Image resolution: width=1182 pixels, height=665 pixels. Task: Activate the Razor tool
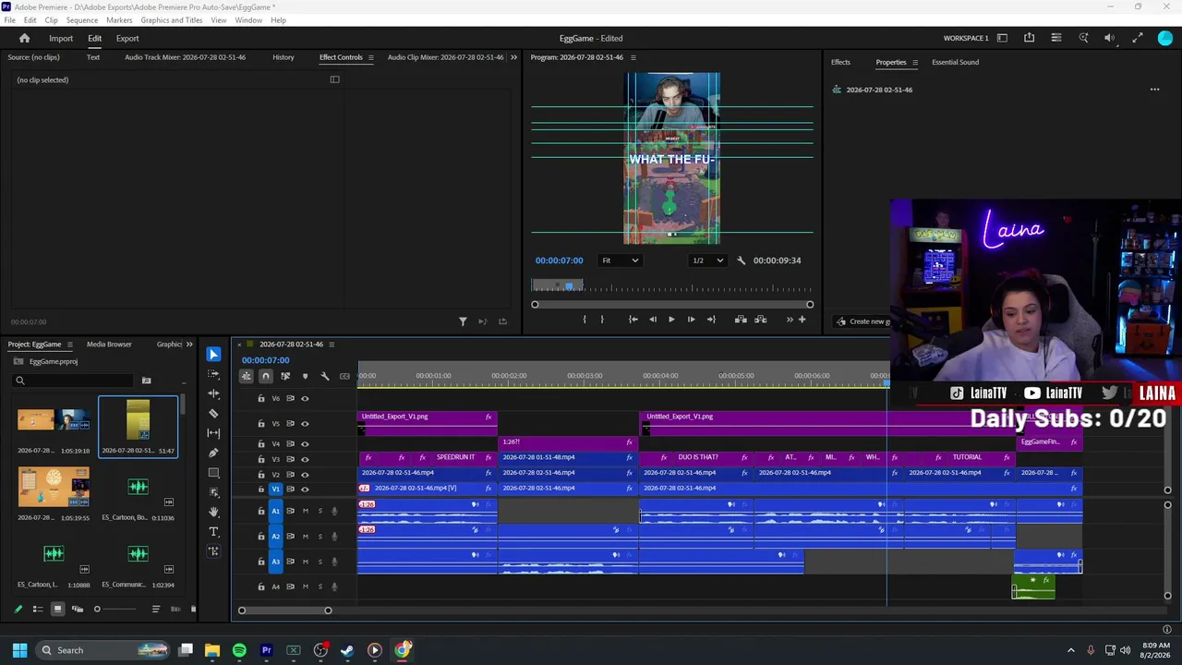click(x=214, y=413)
